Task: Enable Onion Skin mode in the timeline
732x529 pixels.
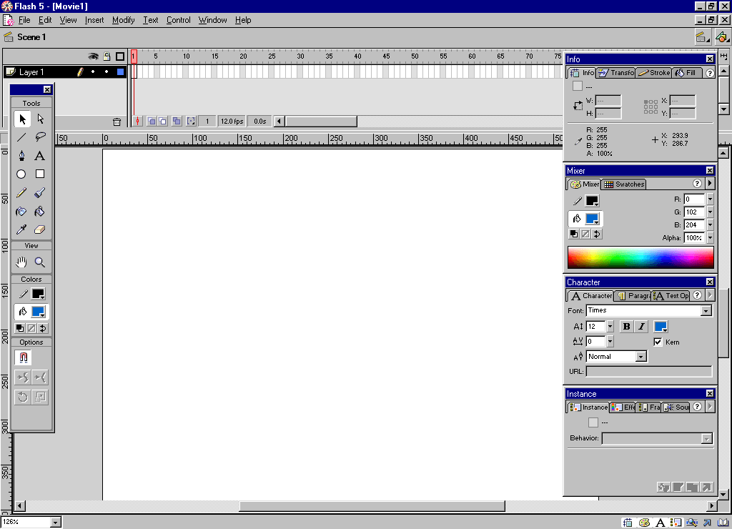Action: (x=152, y=121)
